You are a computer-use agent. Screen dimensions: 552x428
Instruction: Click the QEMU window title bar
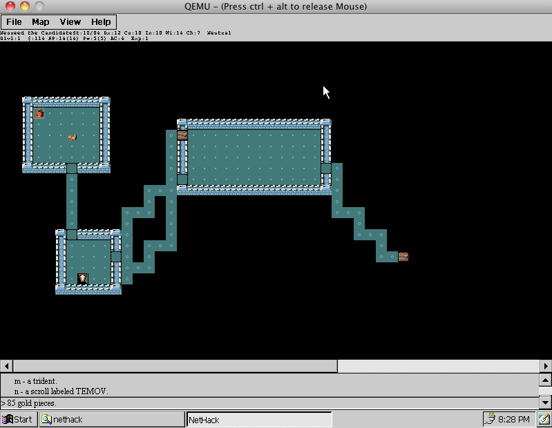(x=276, y=6)
